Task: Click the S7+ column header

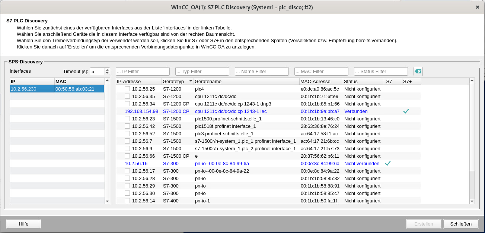Action: tap(411, 81)
